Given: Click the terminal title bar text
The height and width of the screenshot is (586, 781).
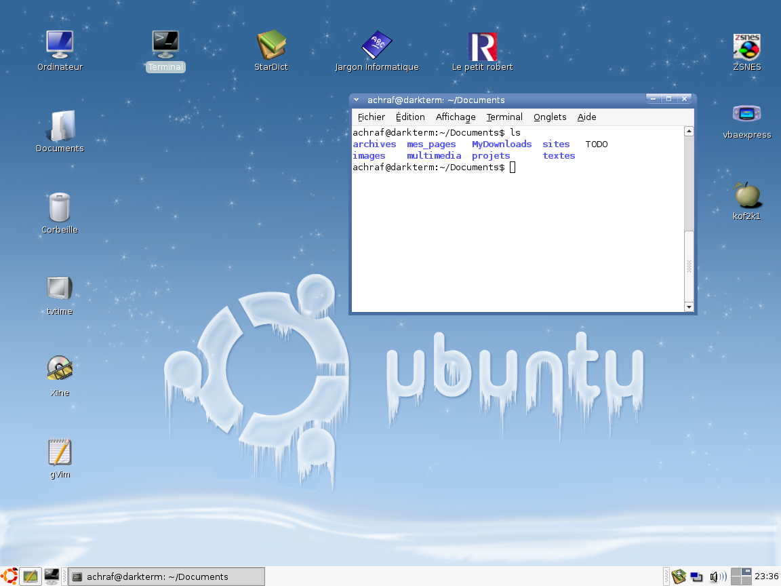Looking at the screenshot, I should tap(436, 100).
